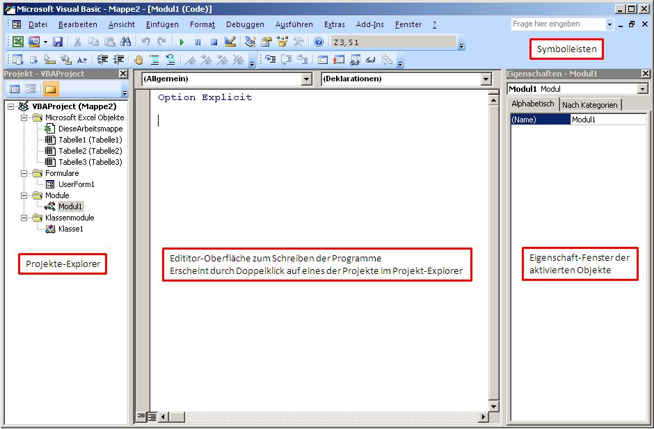
Task: Switch to Full Module View at the editor bottom
Action: 152,416
